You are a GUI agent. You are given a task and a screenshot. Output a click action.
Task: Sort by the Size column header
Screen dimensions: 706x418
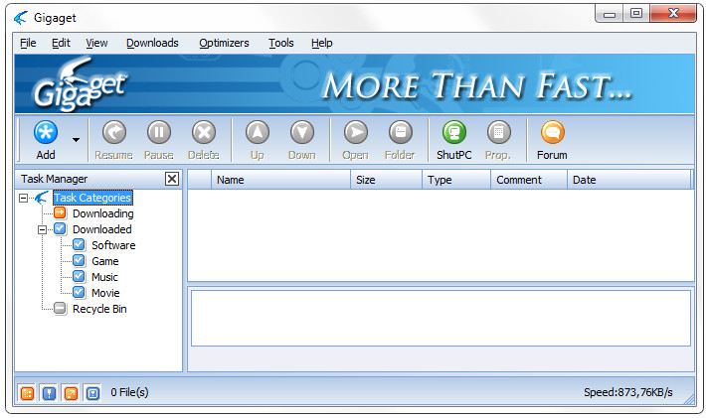(x=387, y=180)
